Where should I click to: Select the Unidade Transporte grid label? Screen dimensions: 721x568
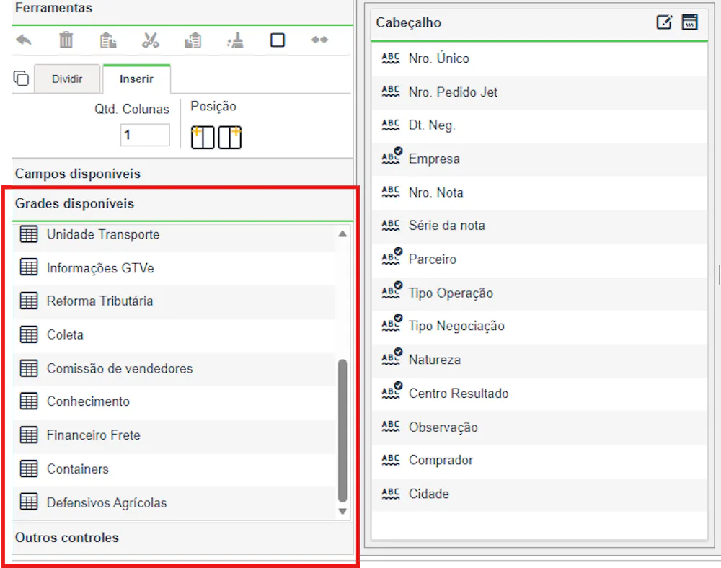coord(103,234)
